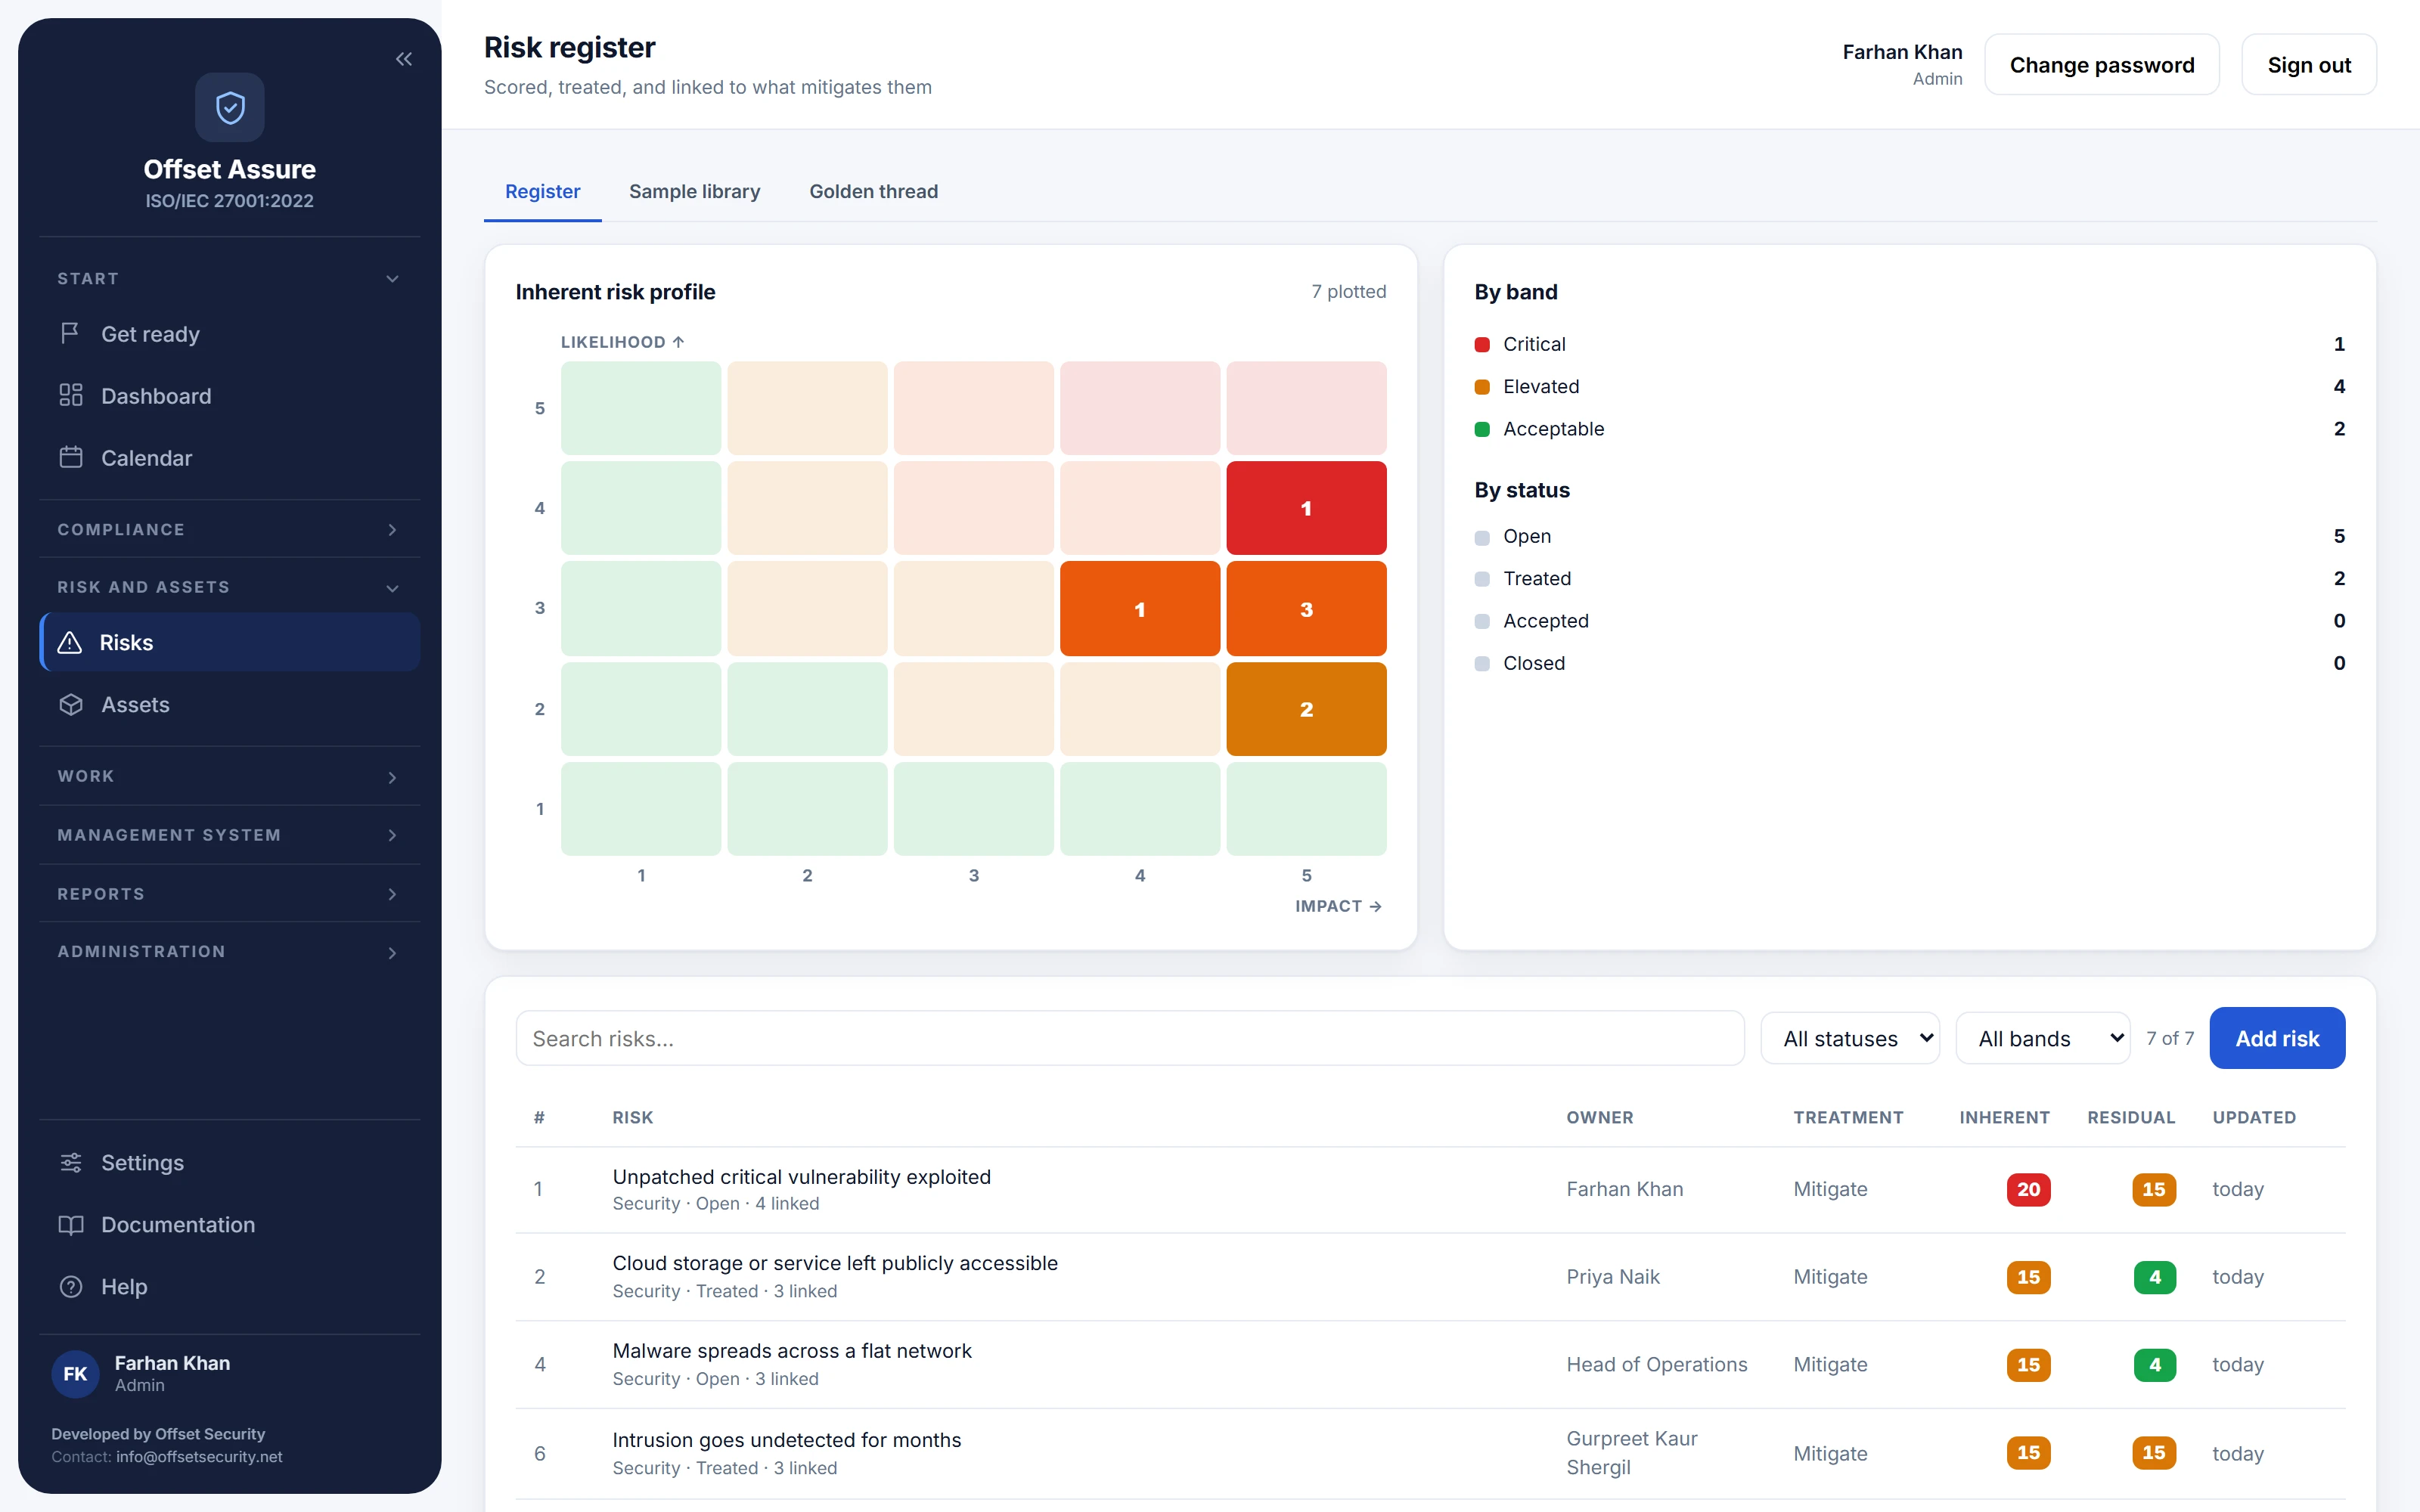Click the FK user avatar
This screenshot has height=1512, width=2420.
(75, 1373)
